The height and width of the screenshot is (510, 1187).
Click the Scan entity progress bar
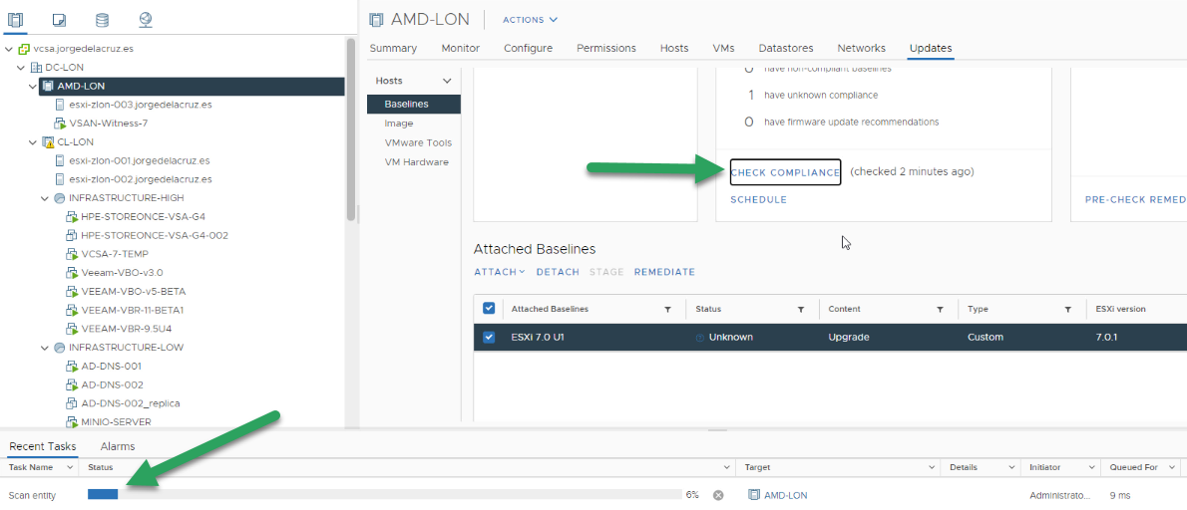click(x=385, y=495)
